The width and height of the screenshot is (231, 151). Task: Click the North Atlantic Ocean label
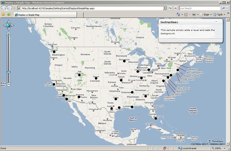tap(193, 111)
